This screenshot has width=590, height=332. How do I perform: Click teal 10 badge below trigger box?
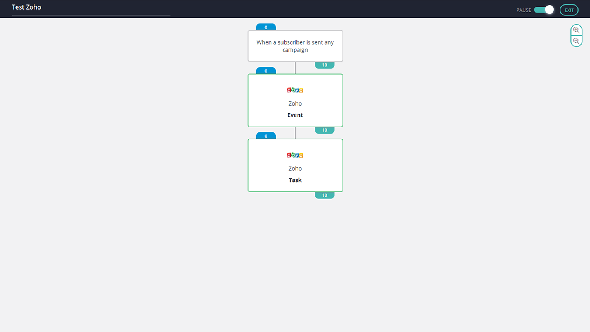[x=324, y=65]
